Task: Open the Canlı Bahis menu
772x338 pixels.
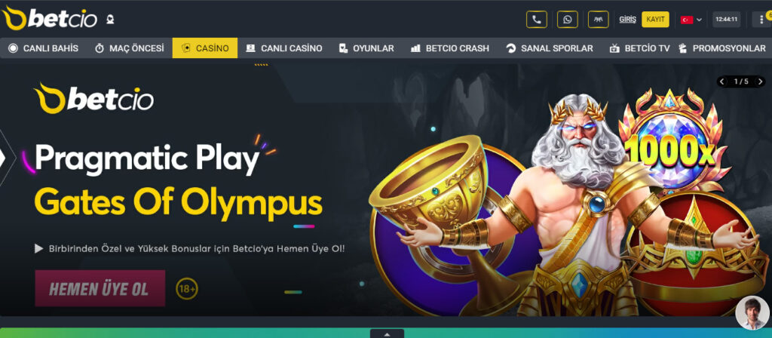Action: [44, 48]
